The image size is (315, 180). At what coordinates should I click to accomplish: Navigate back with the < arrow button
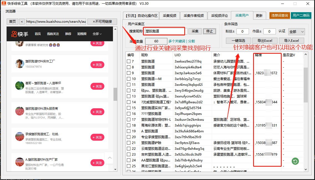point(22,21)
